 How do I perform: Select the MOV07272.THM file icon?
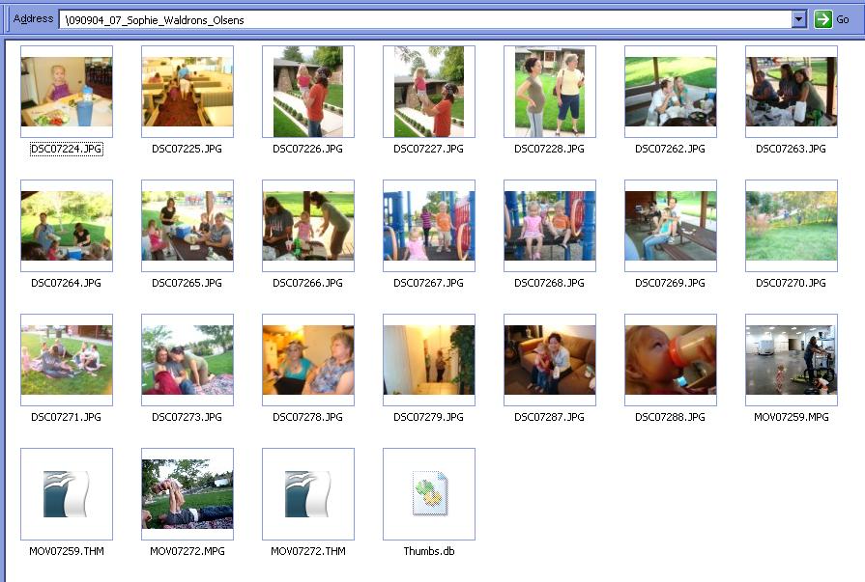coord(308,494)
